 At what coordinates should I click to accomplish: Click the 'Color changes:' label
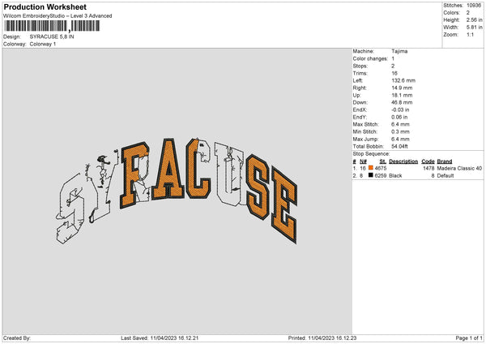tap(370, 58)
